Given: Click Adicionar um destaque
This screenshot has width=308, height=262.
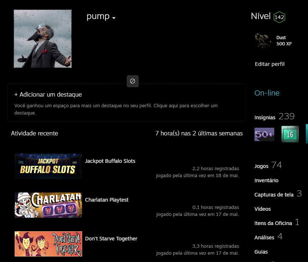Looking at the screenshot, I should pyautogui.click(x=48, y=94).
